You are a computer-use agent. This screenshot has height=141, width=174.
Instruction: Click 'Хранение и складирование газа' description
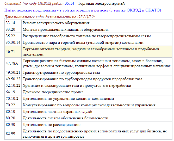[x=97, y=85]
